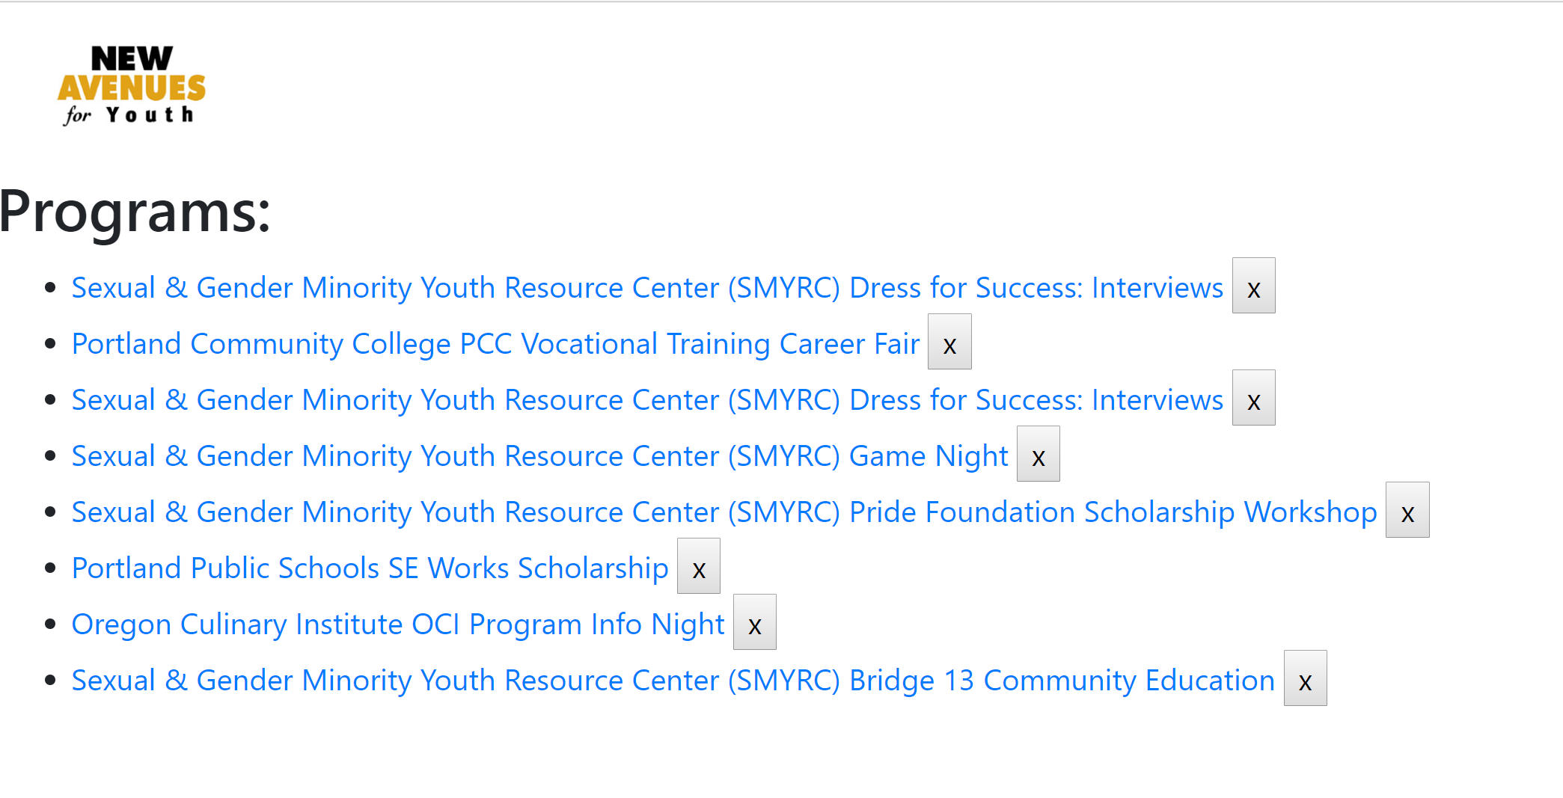Delete the SE Works Scholarship program
This screenshot has width=1563, height=798.
click(698, 567)
